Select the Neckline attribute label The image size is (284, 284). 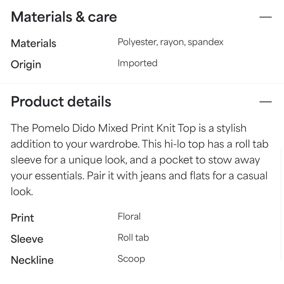pyautogui.click(x=32, y=260)
